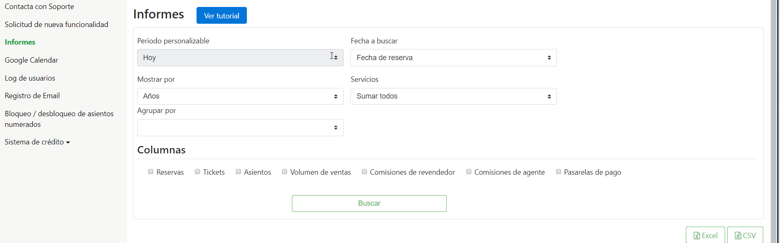Viewport: 780px width, 243px height.
Task: Click the Ver tutorial button
Action: [x=222, y=16]
